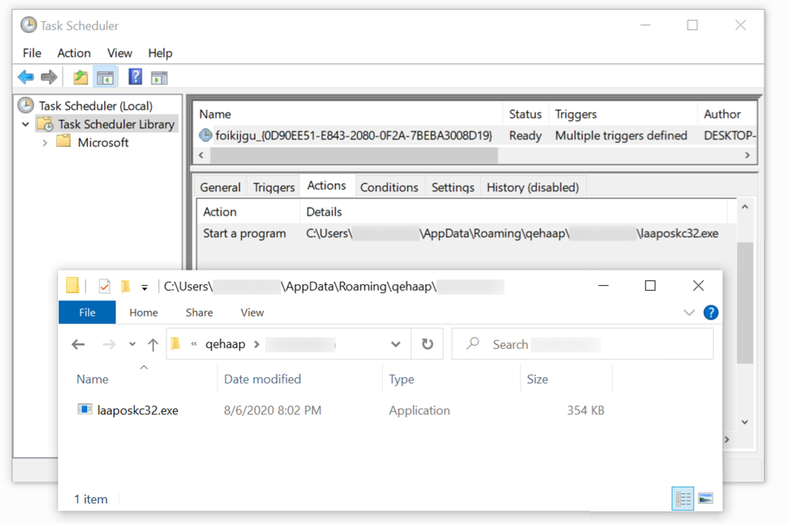788x524 pixels.
Task: Click the Actions pane vertical scrollbar thumb
Action: [x=745, y=303]
